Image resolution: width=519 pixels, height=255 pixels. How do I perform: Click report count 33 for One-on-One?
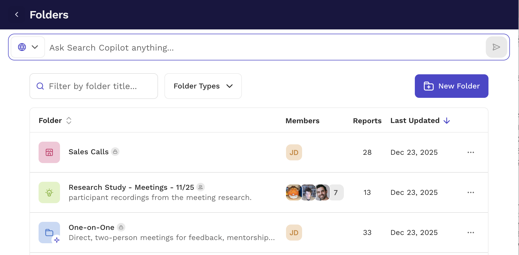pos(367,233)
